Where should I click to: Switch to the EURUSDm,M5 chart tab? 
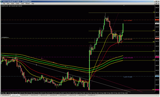tap(6, 95)
